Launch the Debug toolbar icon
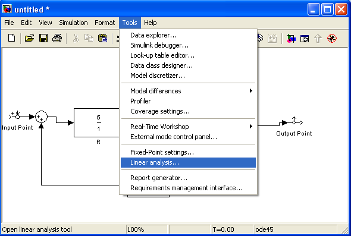 (x=332, y=39)
